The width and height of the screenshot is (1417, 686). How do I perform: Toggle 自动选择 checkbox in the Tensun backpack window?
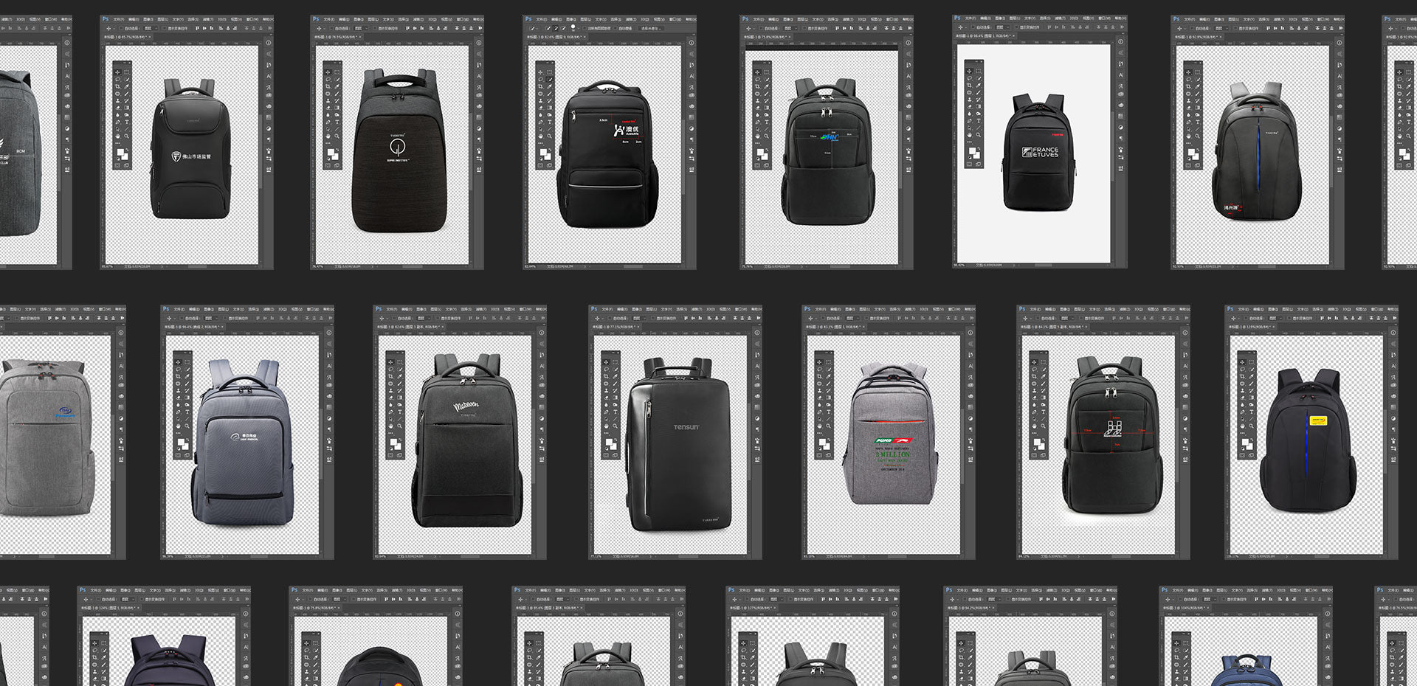(610, 318)
